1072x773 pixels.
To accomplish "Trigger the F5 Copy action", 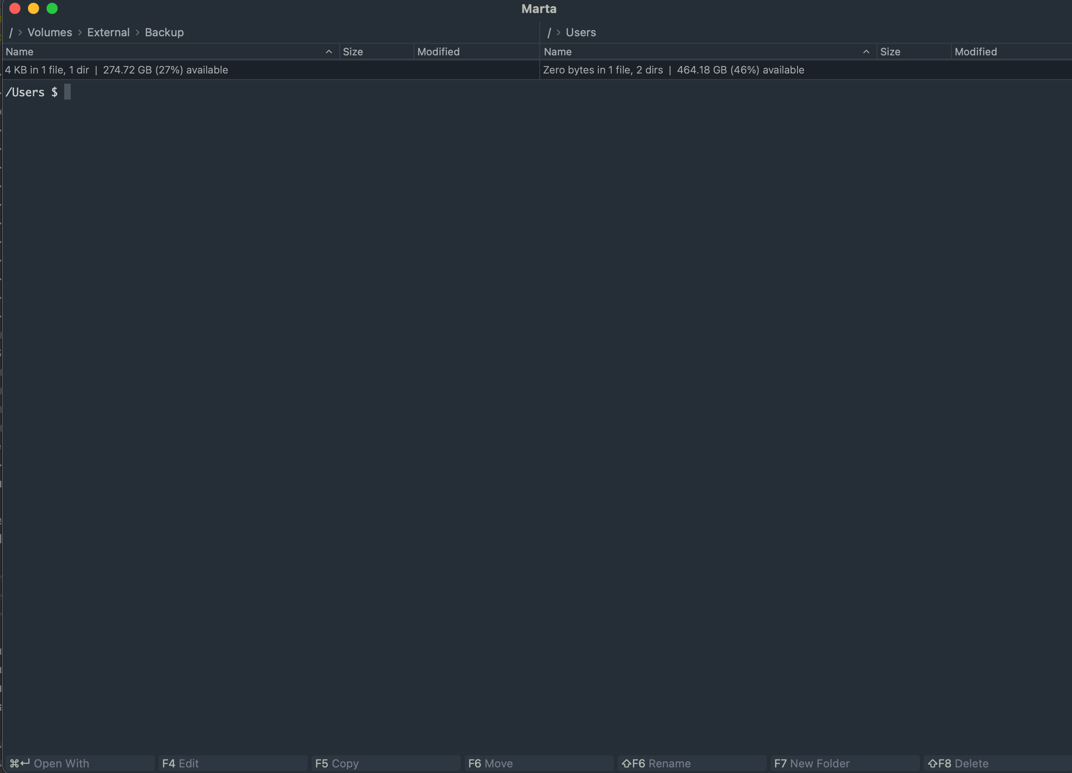I will (337, 763).
